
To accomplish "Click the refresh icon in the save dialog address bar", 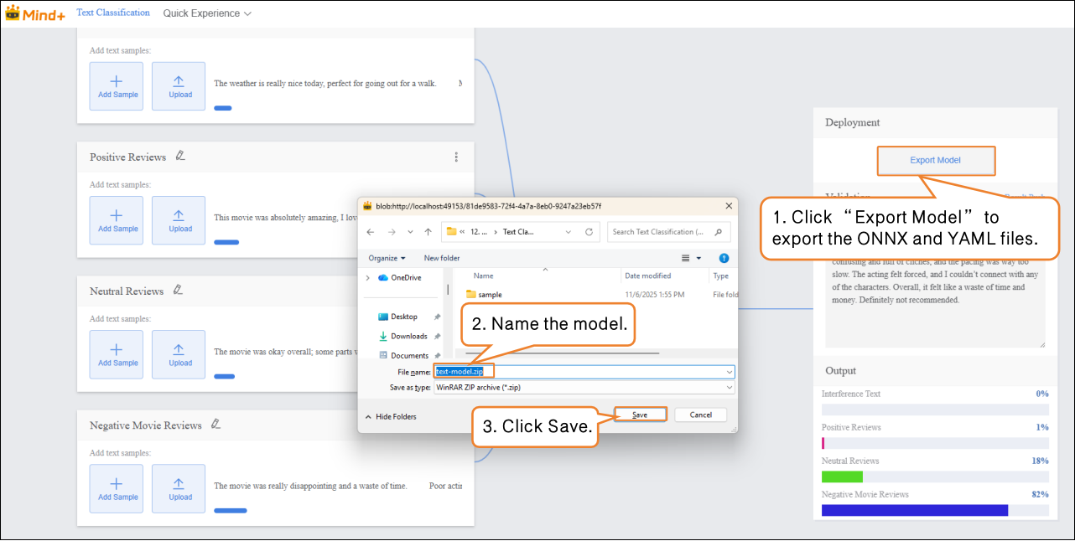I will [589, 232].
